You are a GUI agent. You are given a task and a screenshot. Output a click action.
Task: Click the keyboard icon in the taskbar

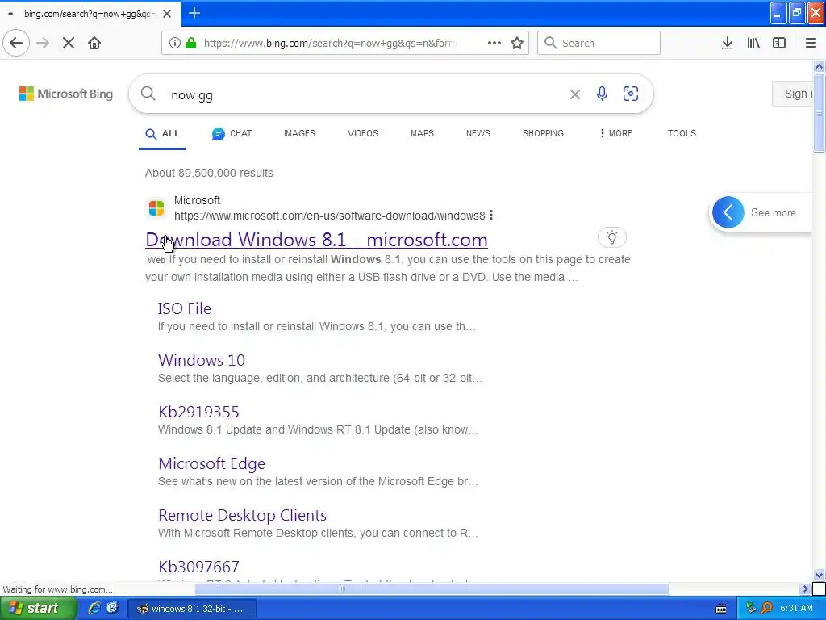tap(721, 609)
